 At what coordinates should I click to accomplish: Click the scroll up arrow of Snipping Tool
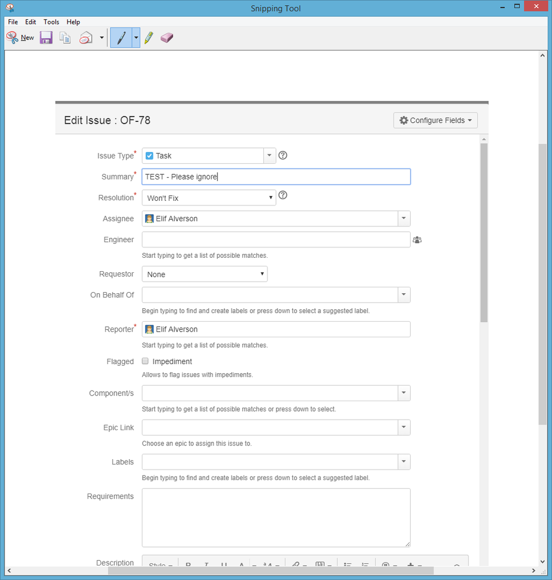click(542, 56)
